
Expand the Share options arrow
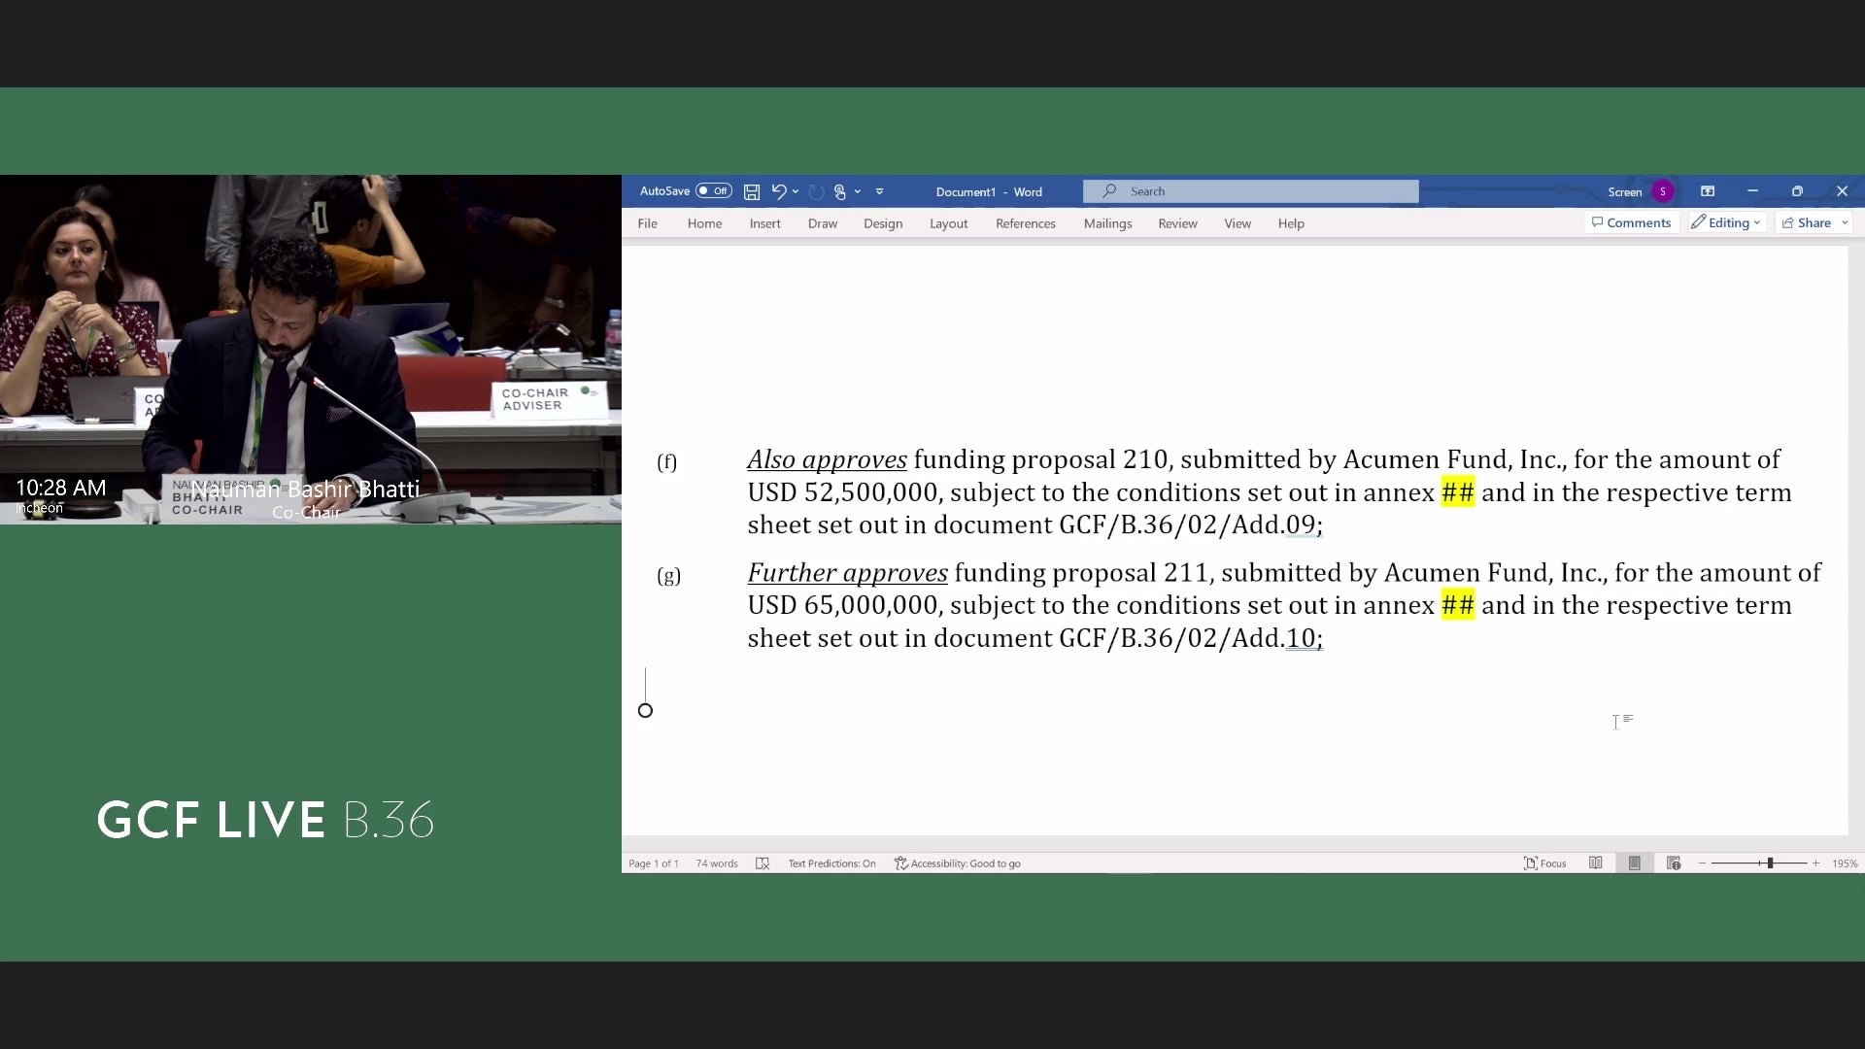click(x=1845, y=222)
